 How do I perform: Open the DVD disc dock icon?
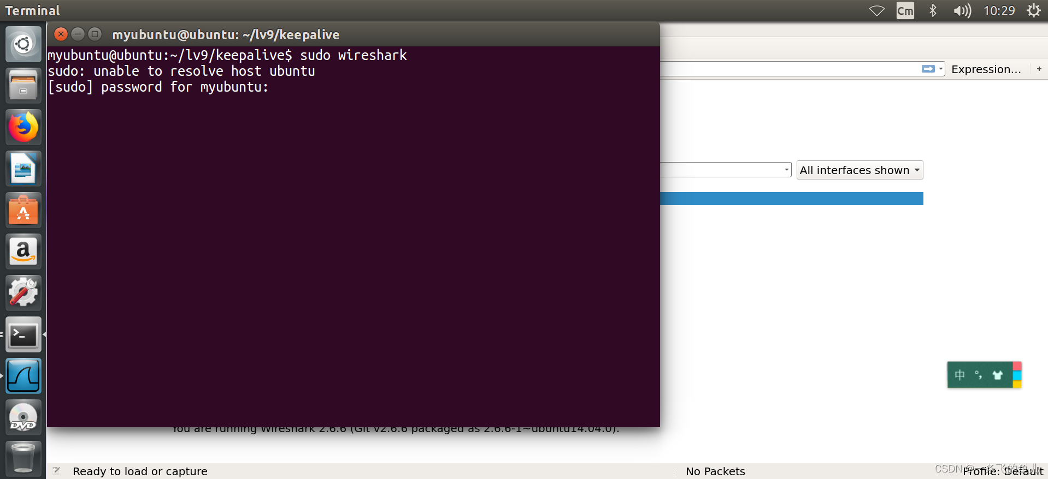(23, 417)
